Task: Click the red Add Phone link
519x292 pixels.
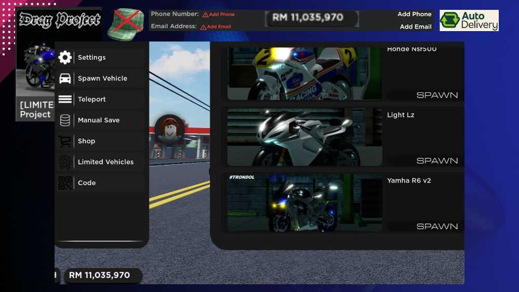Action: [222, 15]
